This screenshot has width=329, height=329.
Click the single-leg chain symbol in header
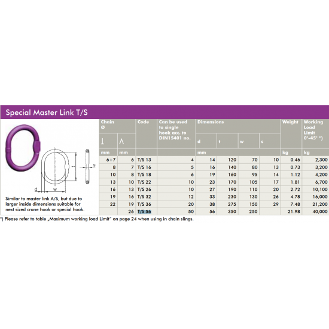[102, 141]
